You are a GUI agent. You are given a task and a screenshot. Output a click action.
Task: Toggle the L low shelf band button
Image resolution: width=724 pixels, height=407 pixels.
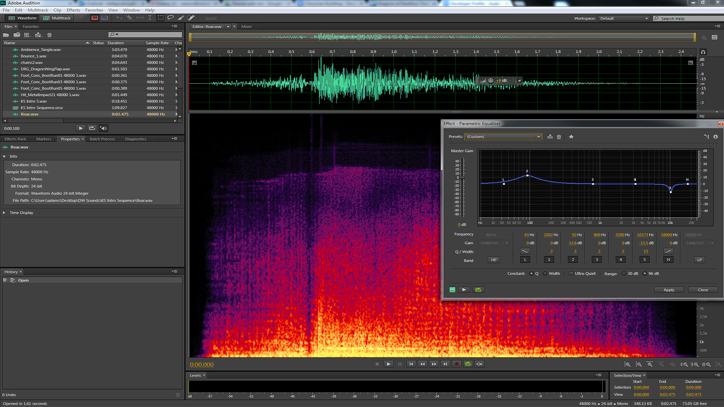525,260
